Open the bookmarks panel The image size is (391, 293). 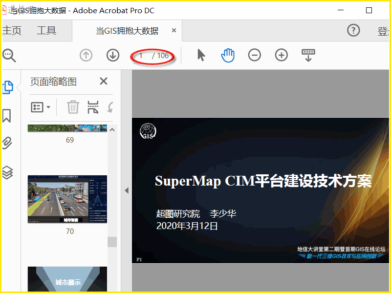(x=7, y=116)
